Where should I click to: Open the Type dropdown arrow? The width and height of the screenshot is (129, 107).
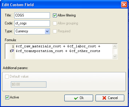click(47, 31)
